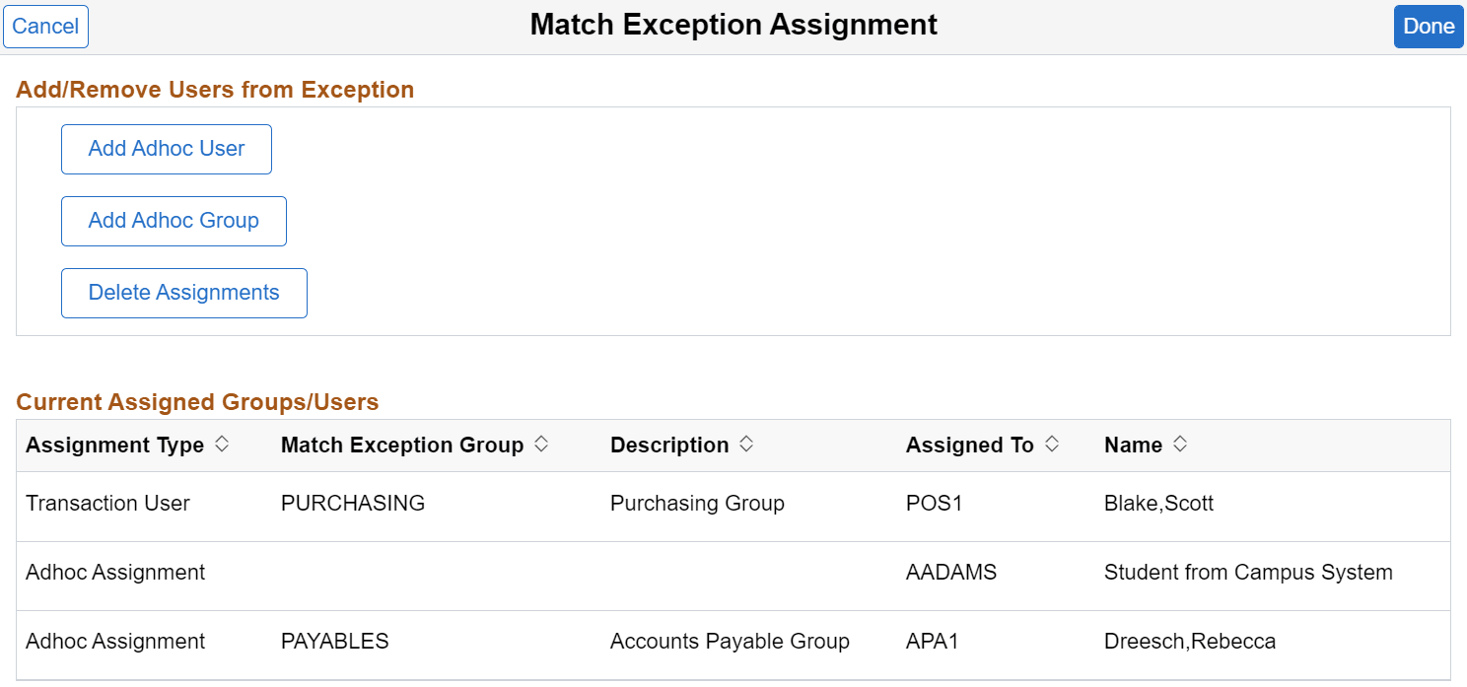
Task: Click Done to save assignments
Action: pos(1429,26)
